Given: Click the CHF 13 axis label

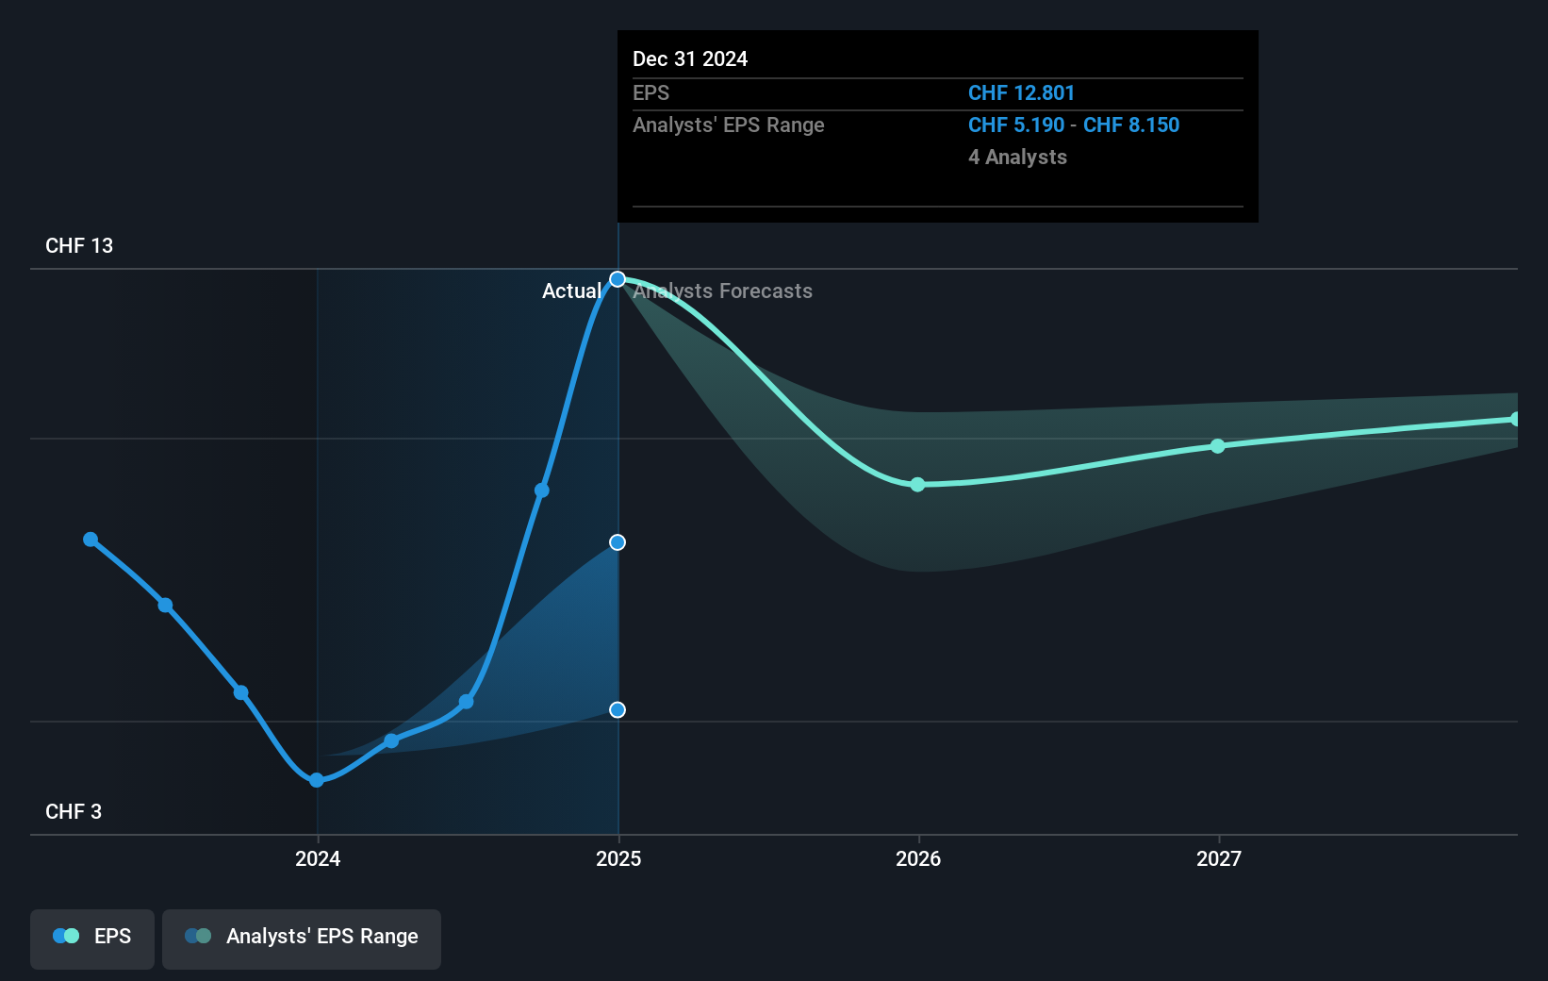Looking at the screenshot, I should click(x=79, y=245).
